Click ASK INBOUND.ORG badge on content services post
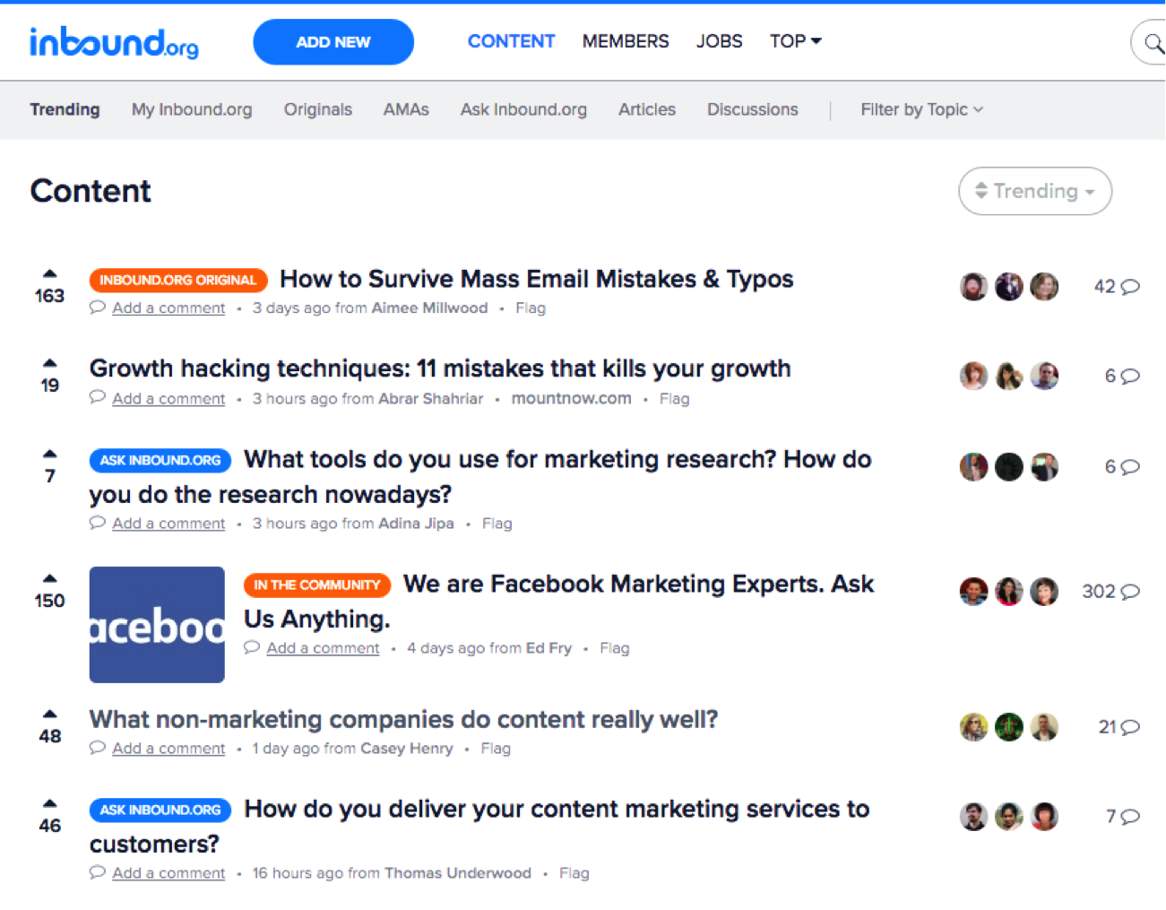 (160, 810)
